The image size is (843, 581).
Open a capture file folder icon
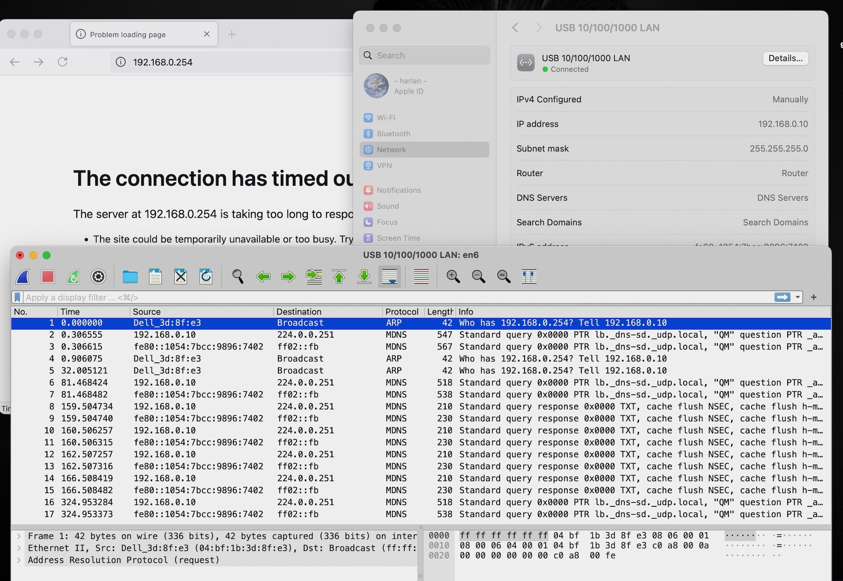(x=130, y=277)
